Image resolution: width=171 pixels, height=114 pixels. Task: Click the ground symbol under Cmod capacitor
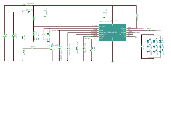45,16
